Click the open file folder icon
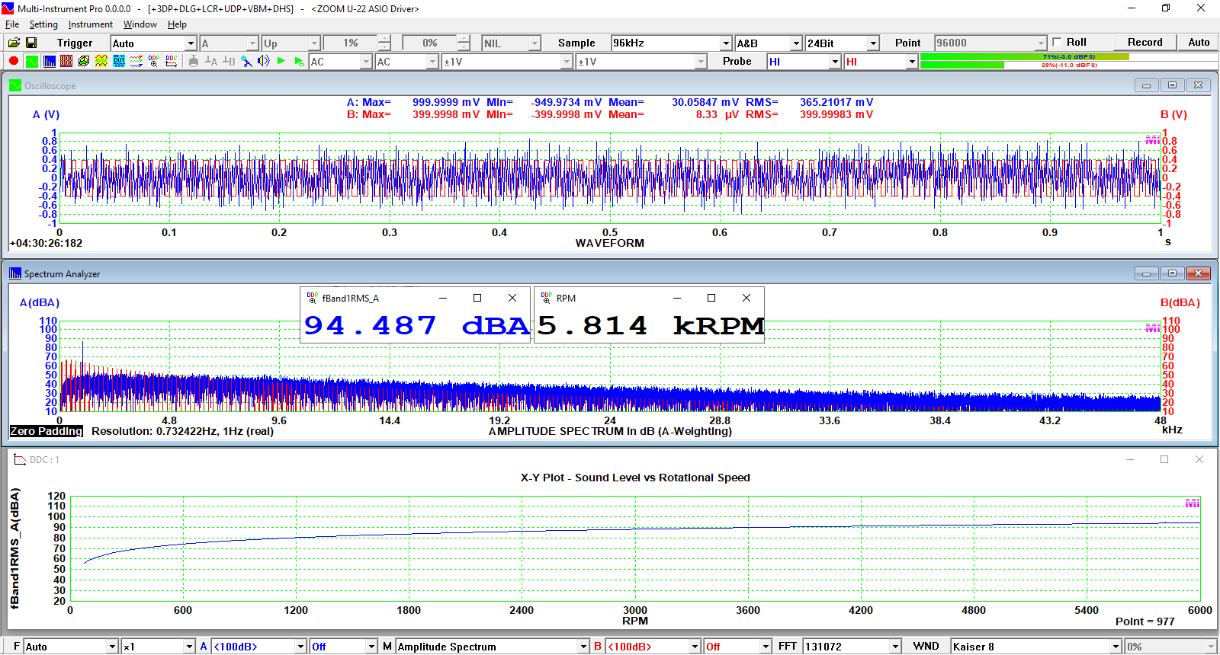This screenshot has height=655, width=1220. coord(14,43)
